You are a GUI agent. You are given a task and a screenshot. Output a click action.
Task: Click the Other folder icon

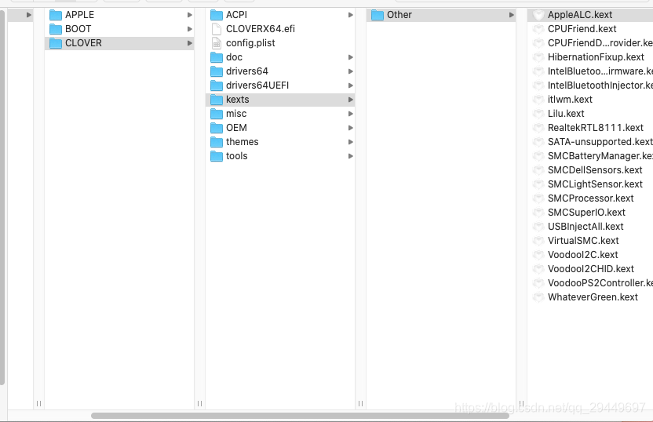[x=378, y=15]
